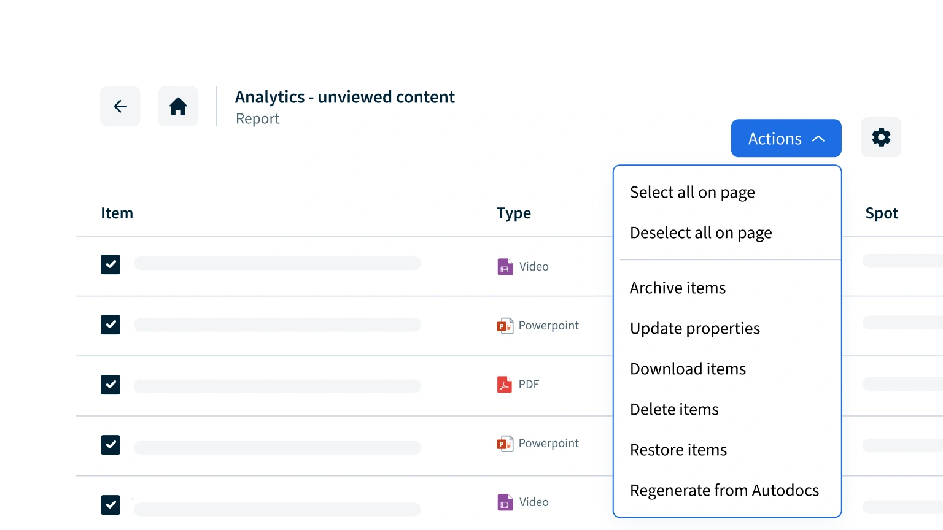Click the first Powerpoint file icon

[x=505, y=326]
